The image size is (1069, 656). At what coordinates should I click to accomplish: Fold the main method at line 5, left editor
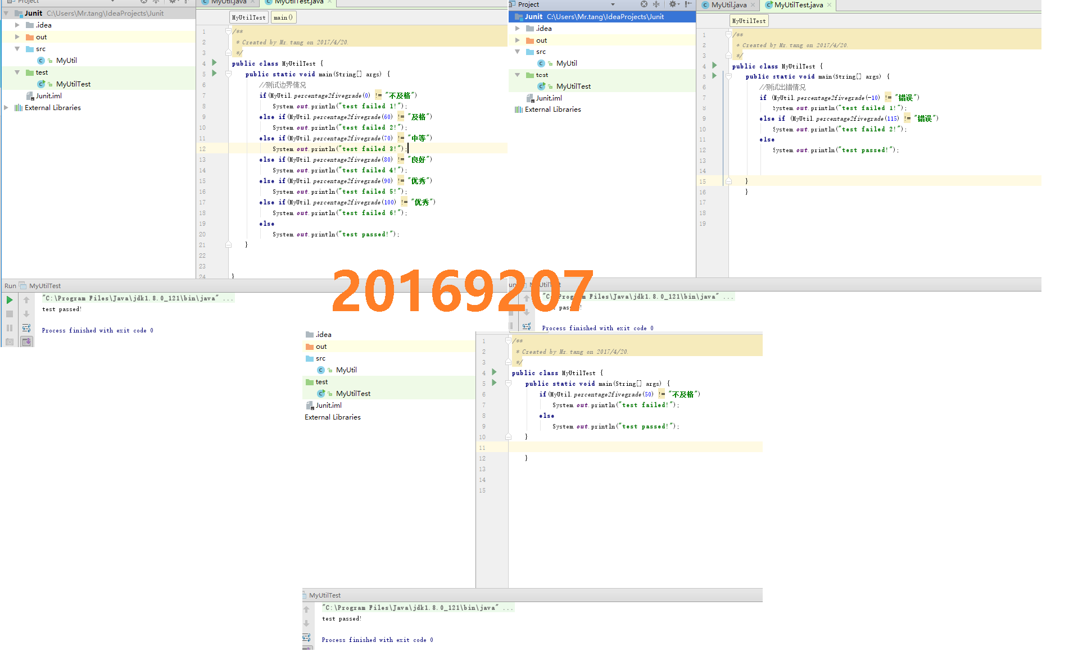(x=229, y=74)
